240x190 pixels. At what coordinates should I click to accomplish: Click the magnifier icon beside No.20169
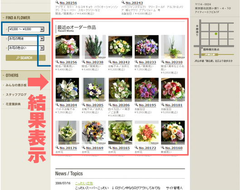coord(83,148)
